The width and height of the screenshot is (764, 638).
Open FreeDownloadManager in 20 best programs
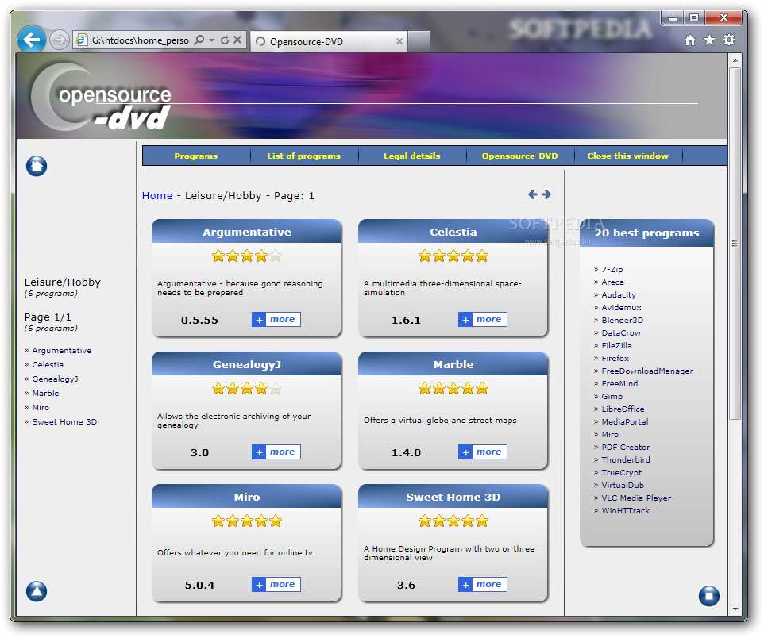[647, 371]
